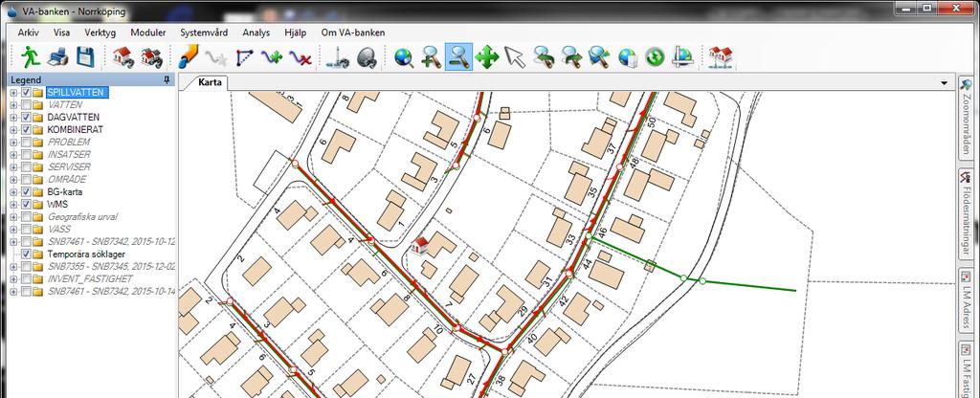
Task: Expand the VASS tree node
Action: click(x=13, y=230)
